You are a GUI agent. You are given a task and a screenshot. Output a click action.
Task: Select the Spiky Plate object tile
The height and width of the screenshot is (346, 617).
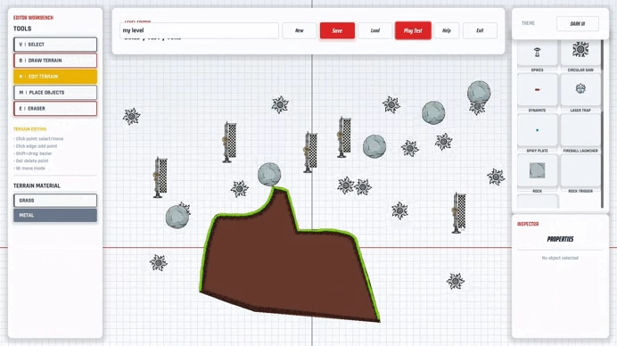537,130
